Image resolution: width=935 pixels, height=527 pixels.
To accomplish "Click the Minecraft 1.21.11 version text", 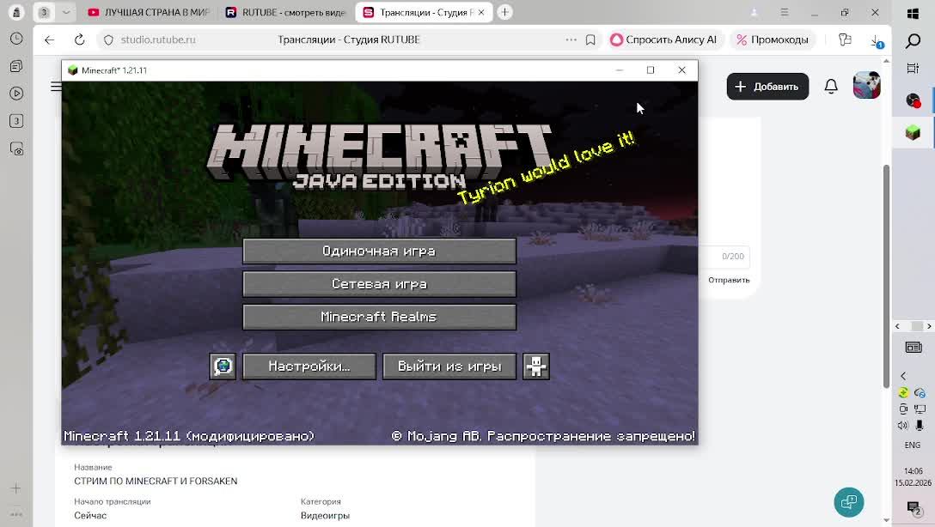I will 189,436.
